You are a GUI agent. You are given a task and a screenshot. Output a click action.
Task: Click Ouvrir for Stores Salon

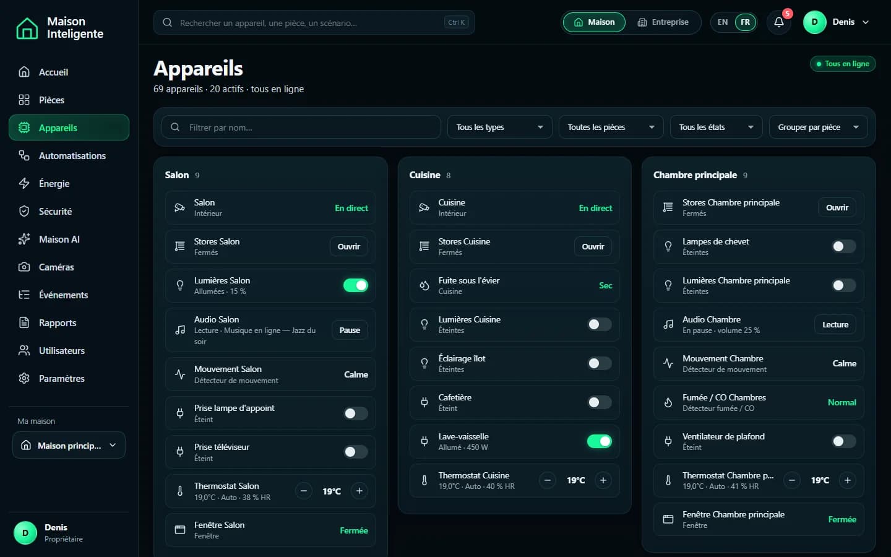[x=349, y=246]
